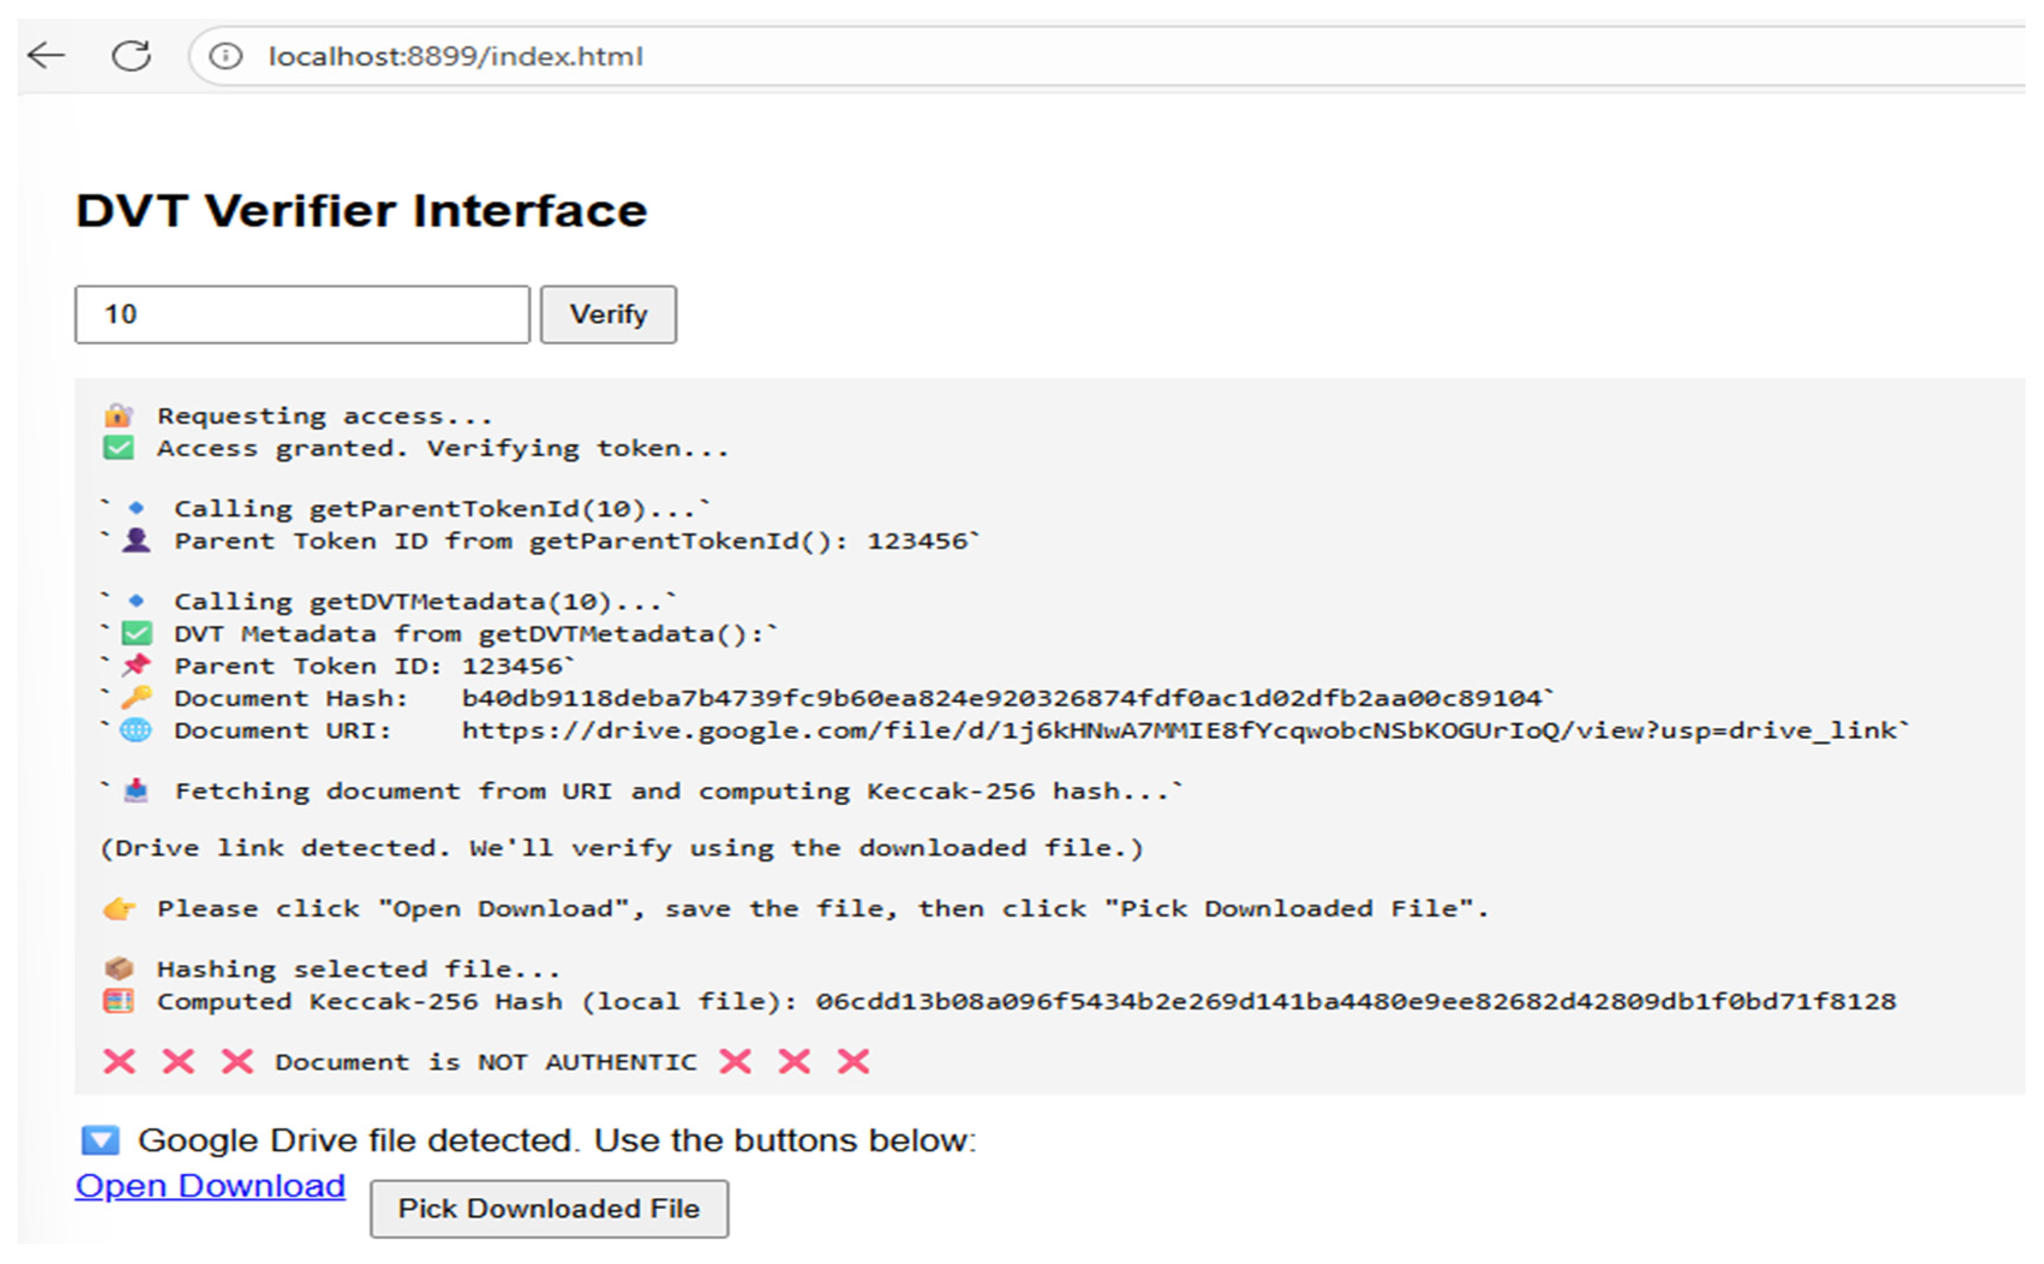Click the browser back arrow
Screen dimensions: 2044x1264
pyautogui.click(x=46, y=56)
